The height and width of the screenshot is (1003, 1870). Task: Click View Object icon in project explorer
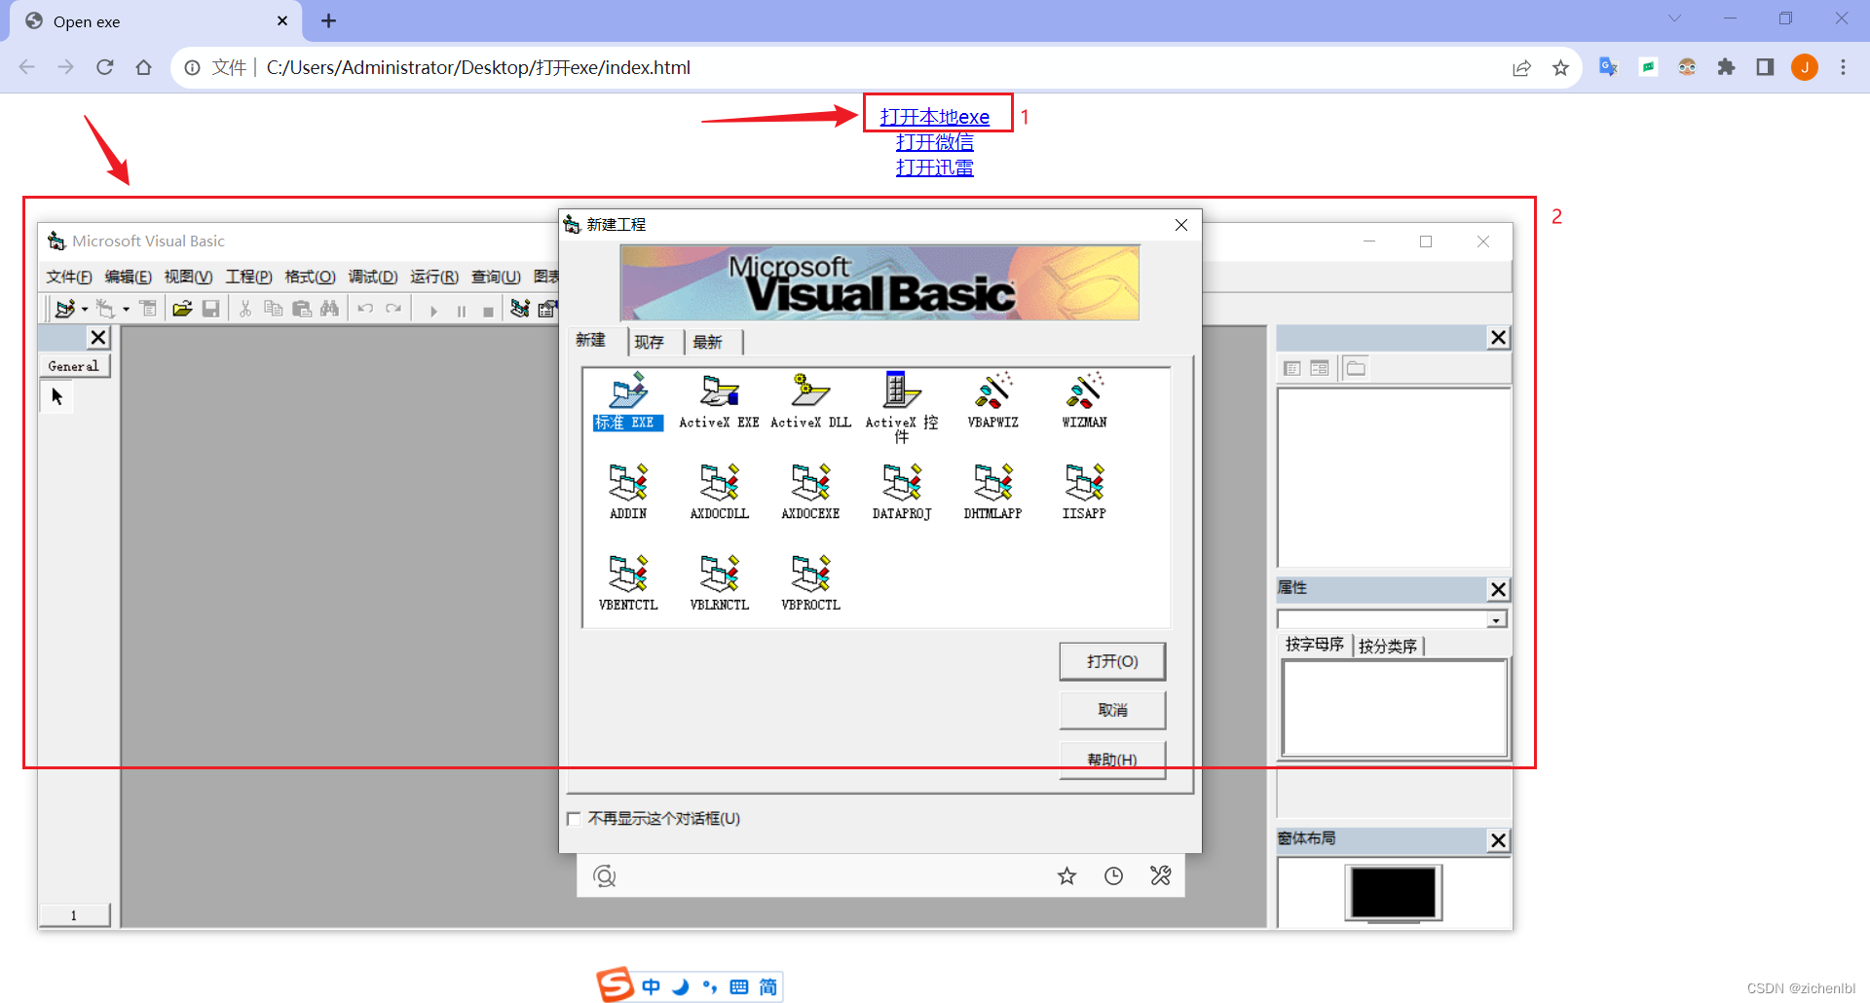pos(1320,368)
